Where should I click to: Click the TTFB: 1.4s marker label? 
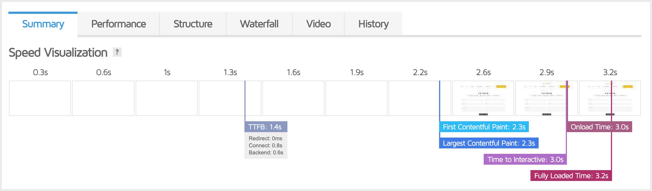[266, 127]
